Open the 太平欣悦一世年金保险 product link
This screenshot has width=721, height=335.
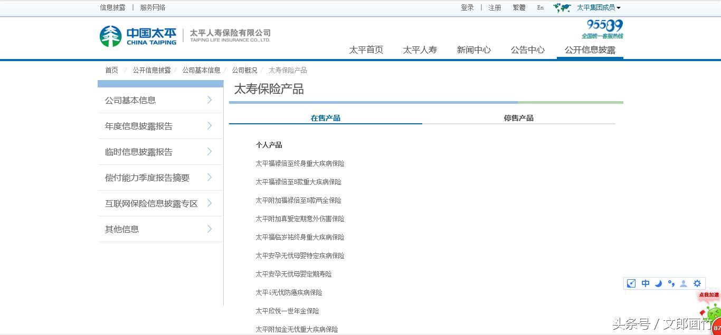point(287,311)
